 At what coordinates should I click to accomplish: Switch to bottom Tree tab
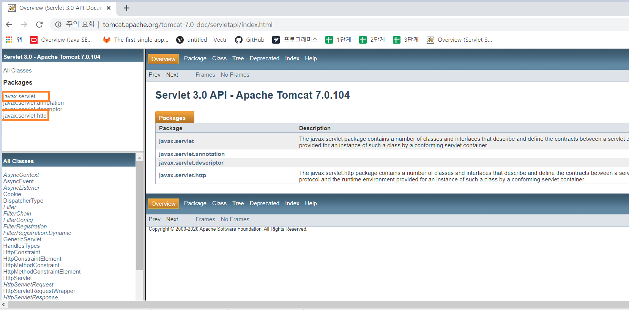(238, 203)
